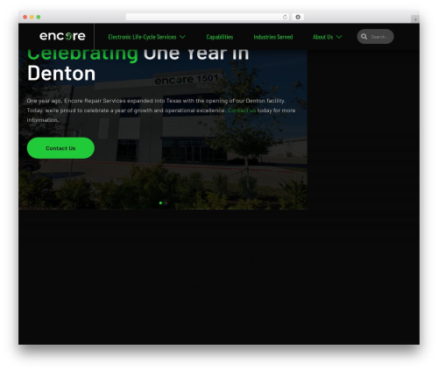Click the red close window button
Viewport: 438px width, 371px height.
(25, 17)
